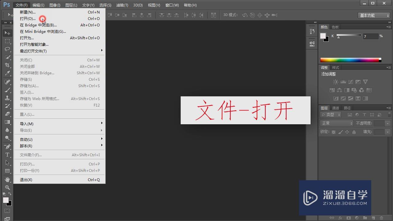Toggle lock all padlock icon
The width and height of the screenshot is (393, 221).
pos(354,132)
